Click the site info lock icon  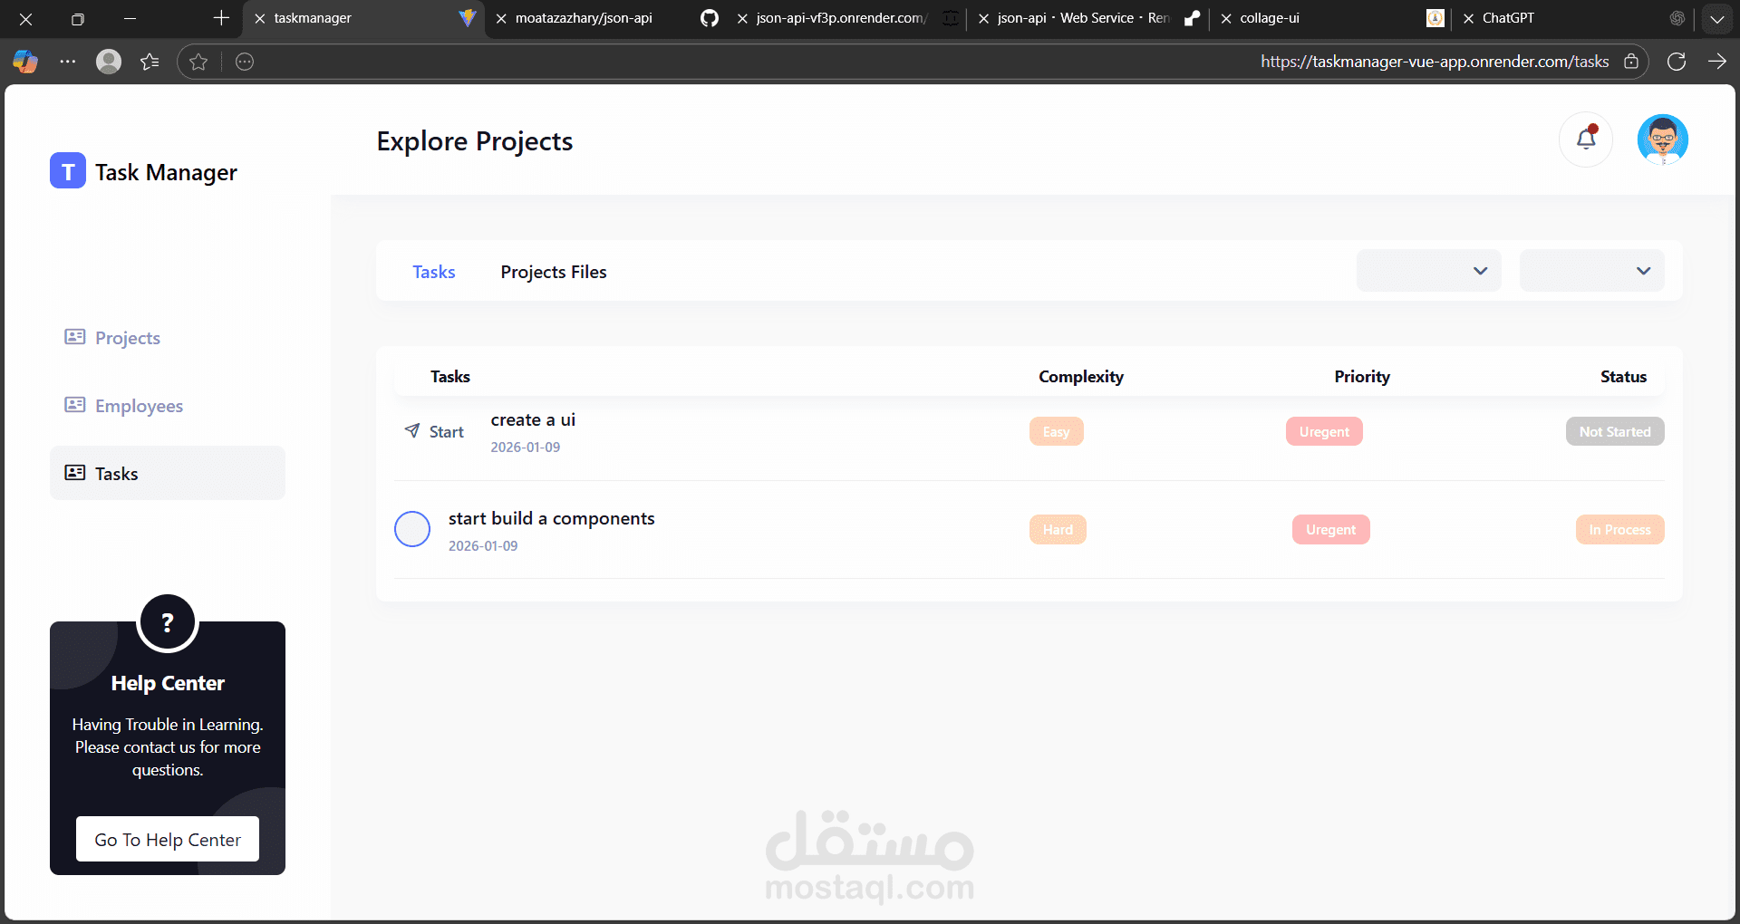pyautogui.click(x=1631, y=62)
